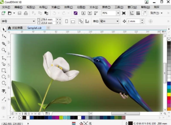The height and width of the screenshot is (125, 171).
Task: Click the Import icon
Action: pos(83,13)
